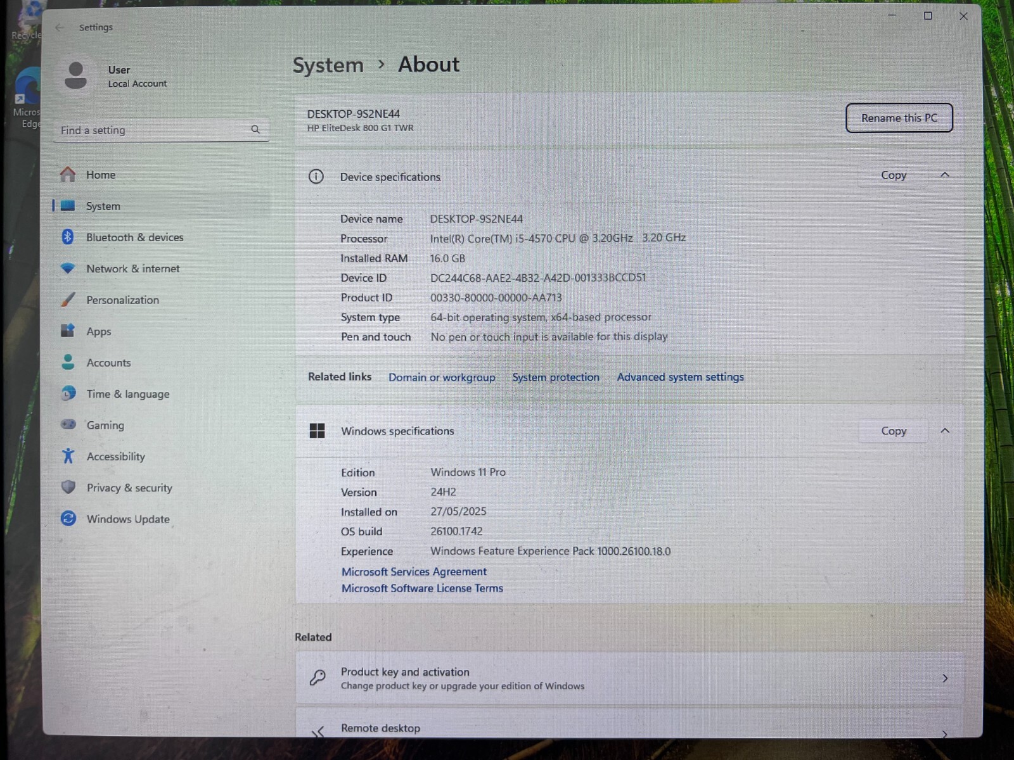Click the Version value 24H2
Image resolution: width=1014 pixels, height=760 pixels.
443,491
